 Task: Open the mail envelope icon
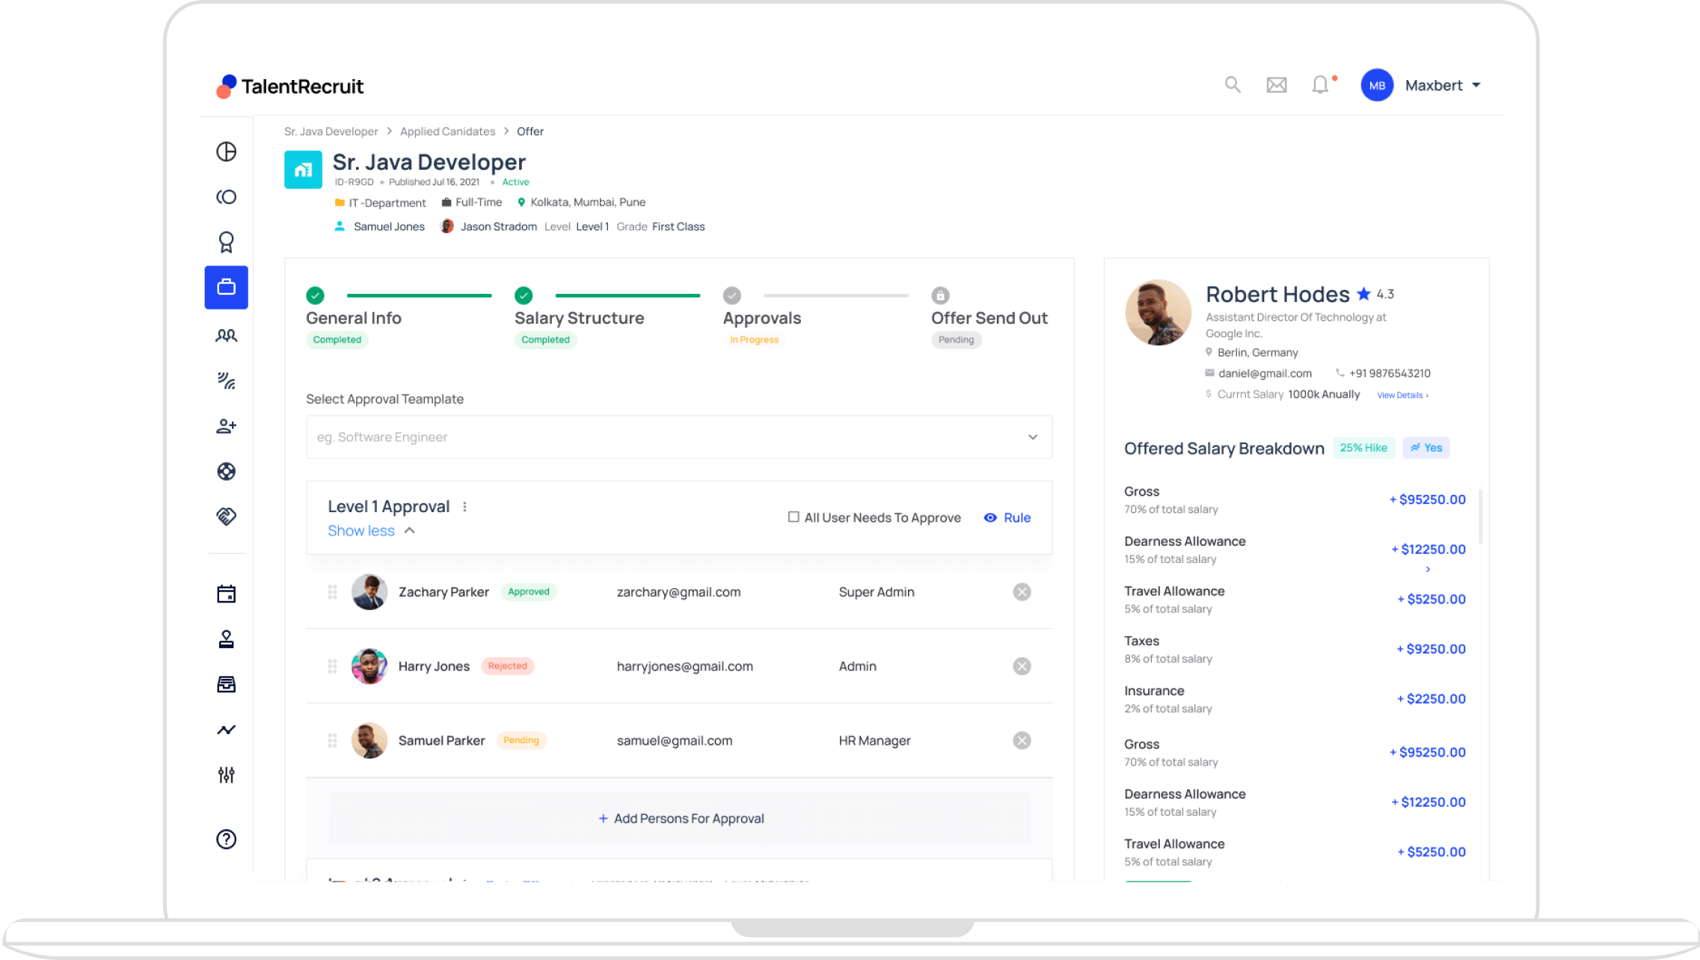(1276, 85)
